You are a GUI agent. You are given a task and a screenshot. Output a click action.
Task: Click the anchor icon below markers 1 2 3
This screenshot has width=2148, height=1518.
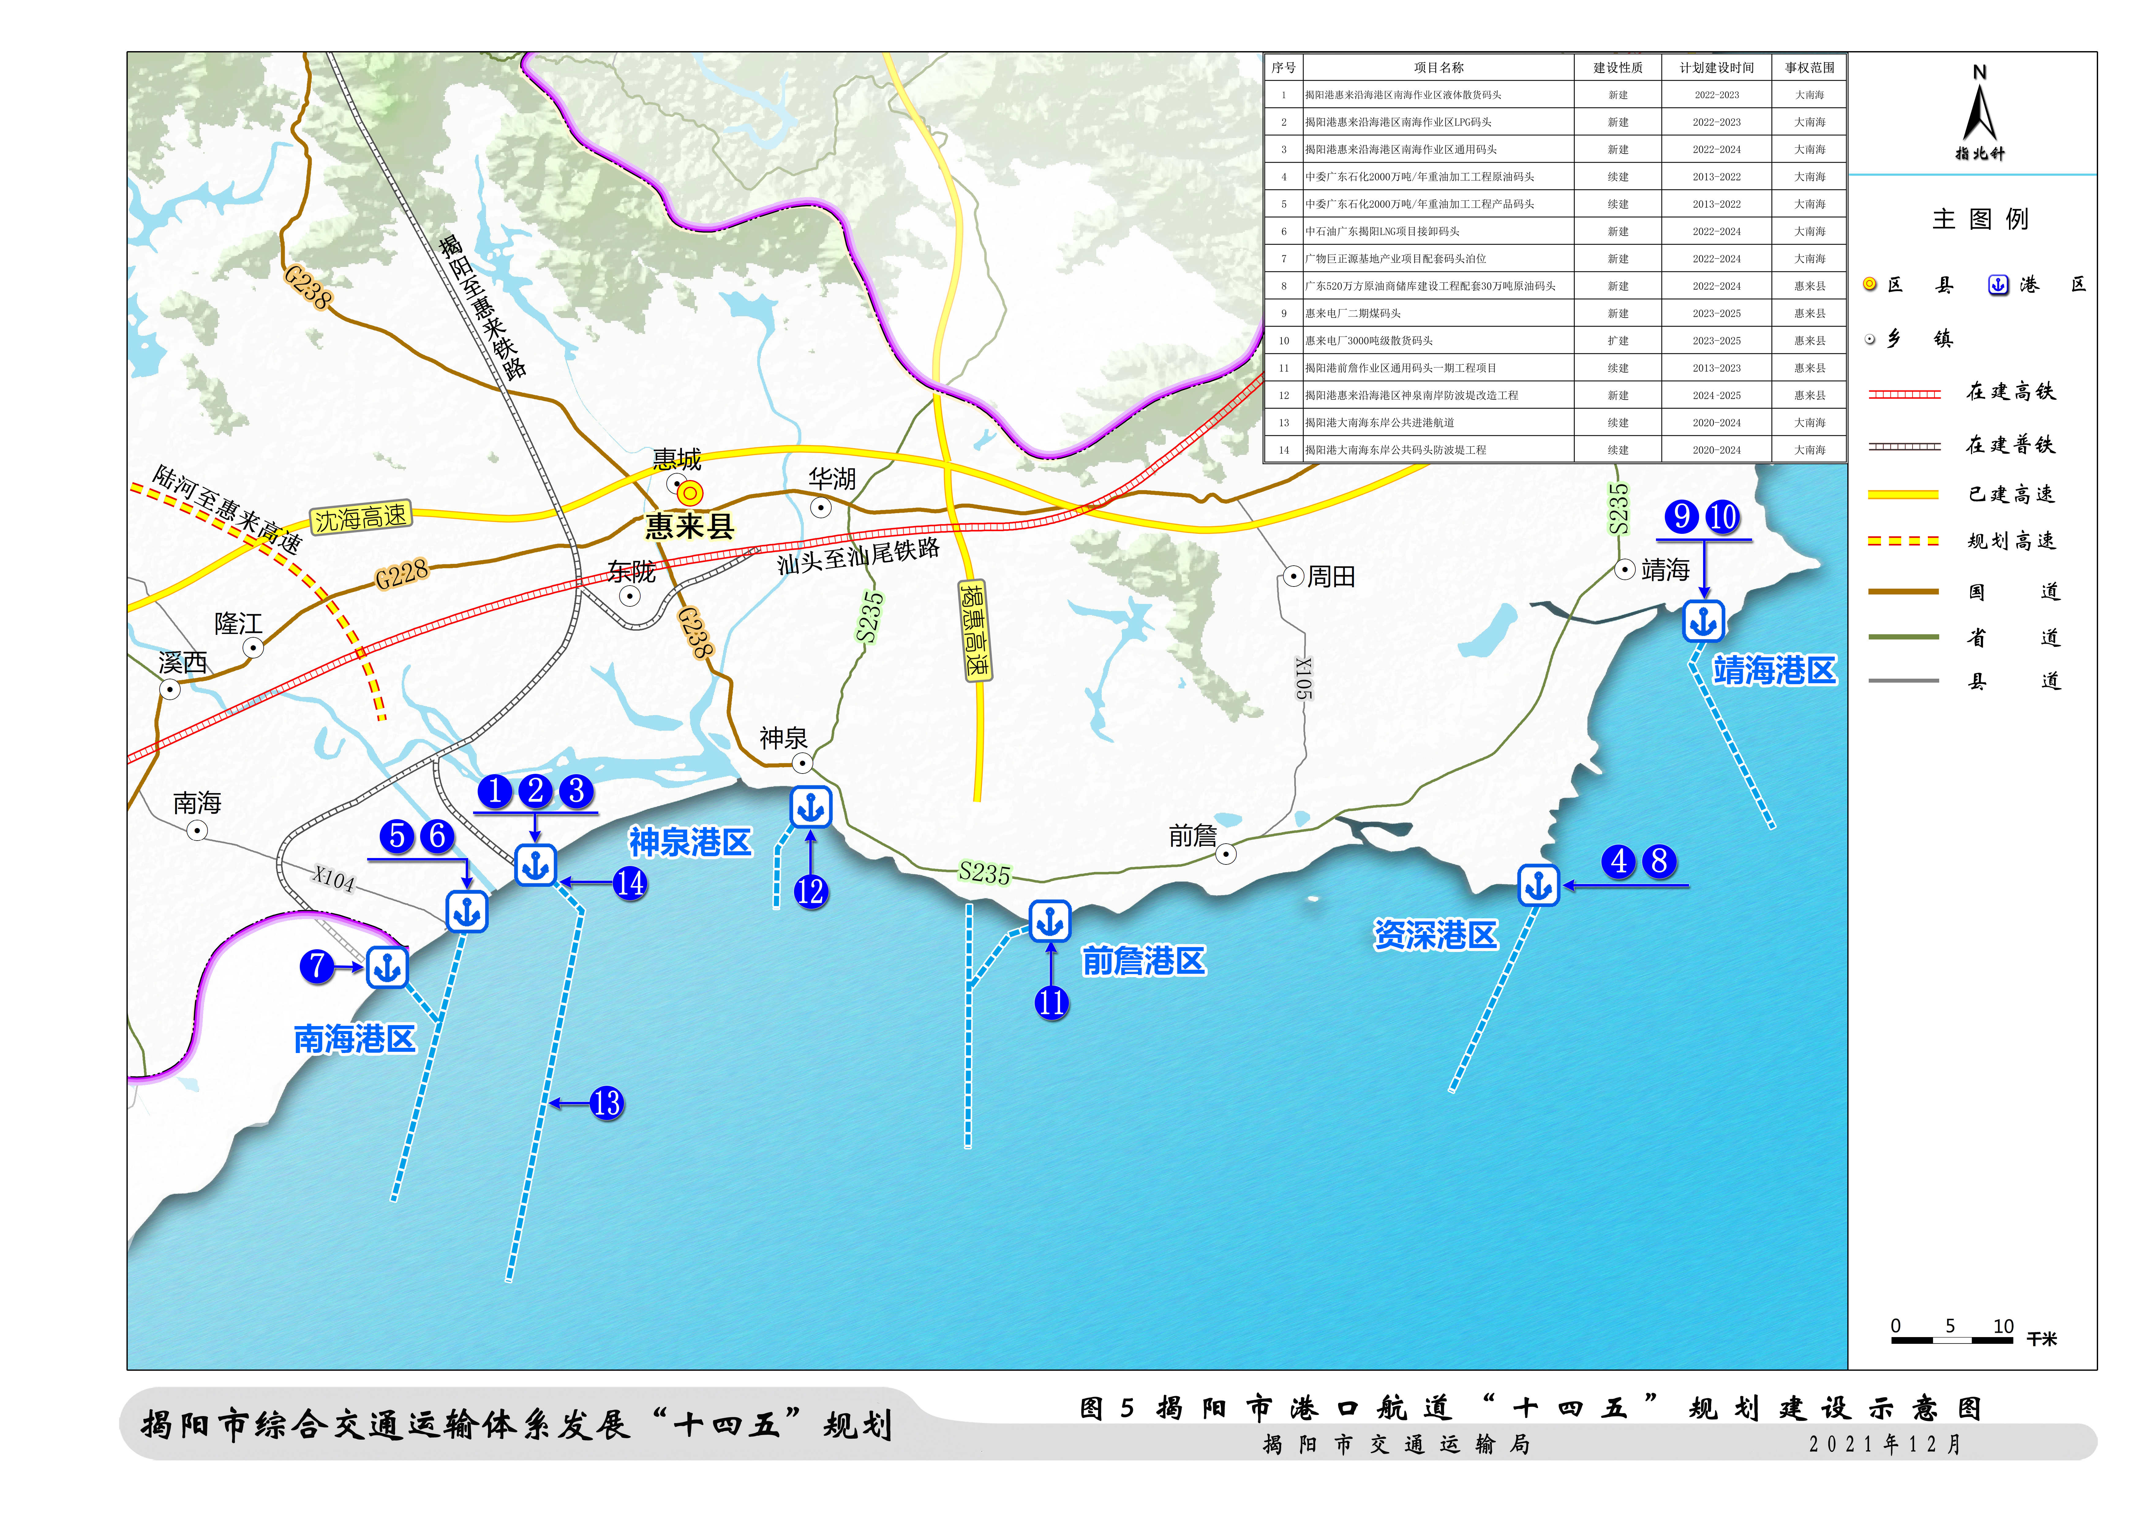click(x=535, y=865)
